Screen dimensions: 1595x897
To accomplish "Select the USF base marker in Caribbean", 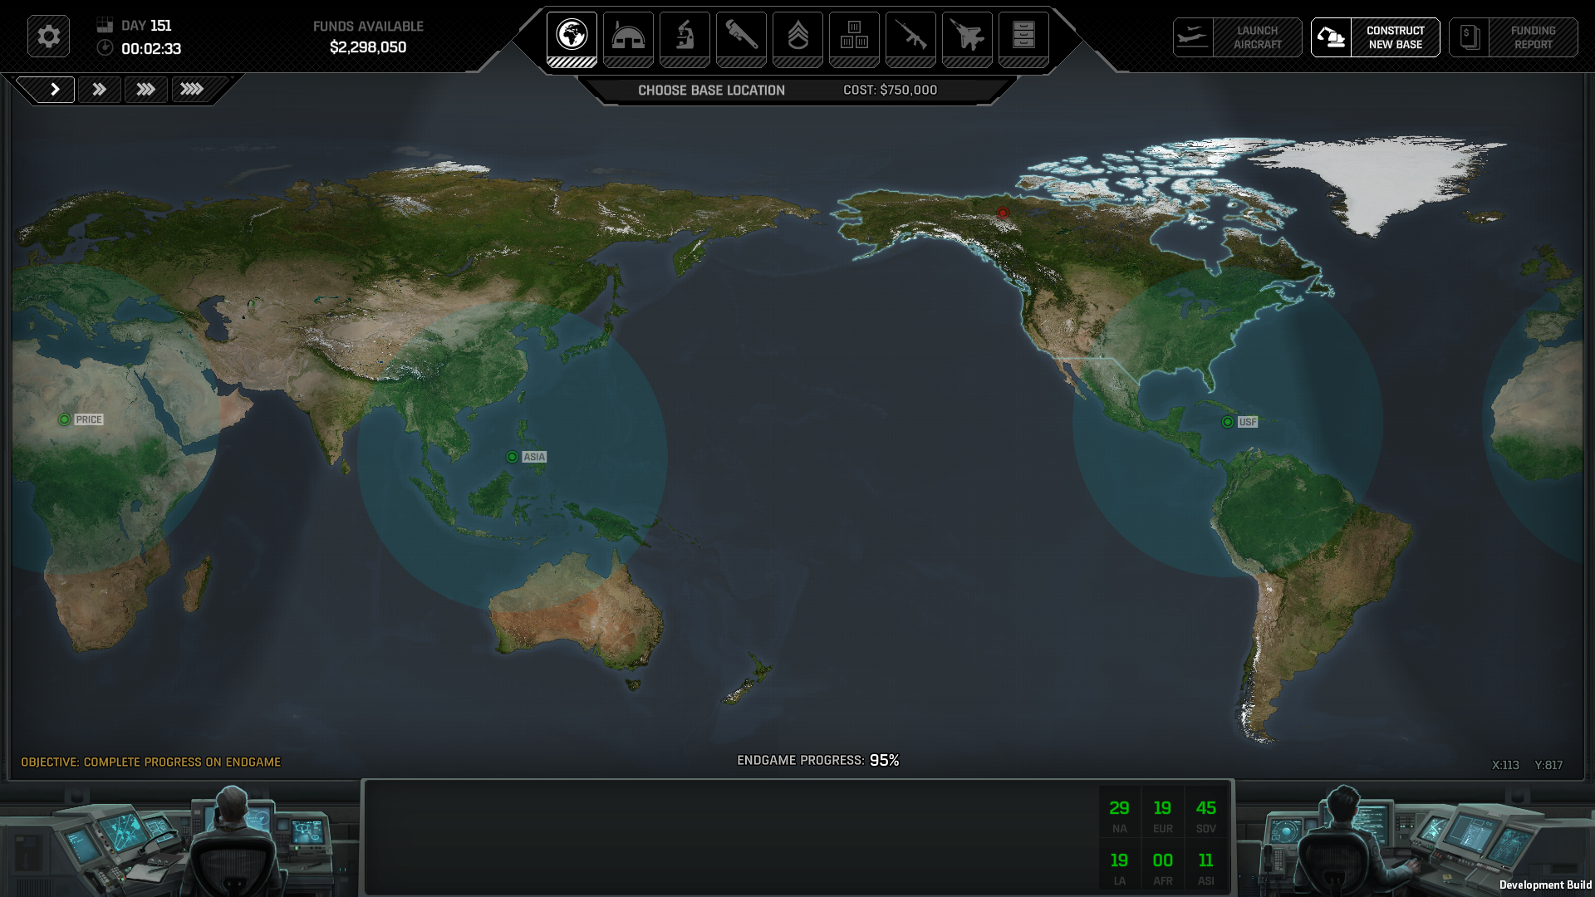I will [x=1227, y=422].
